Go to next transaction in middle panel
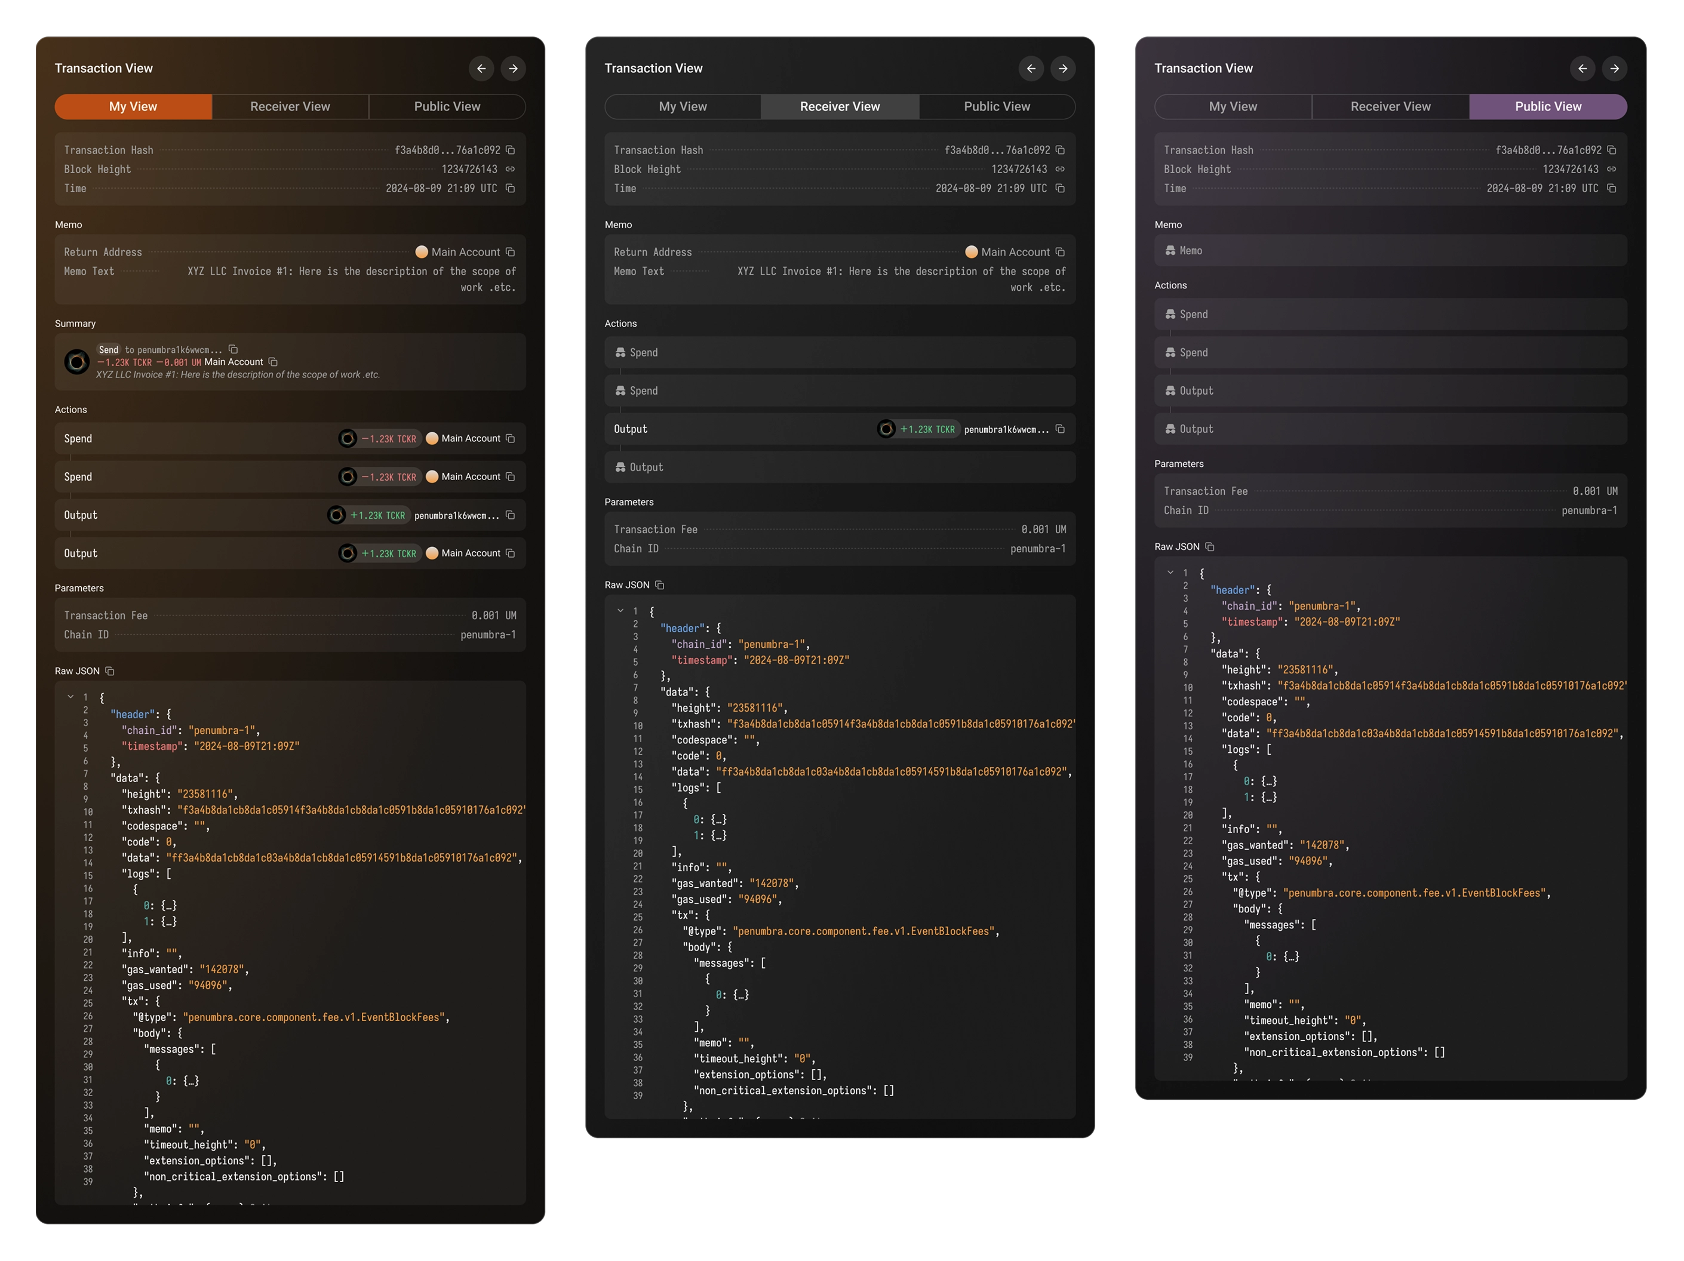 (1063, 69)
